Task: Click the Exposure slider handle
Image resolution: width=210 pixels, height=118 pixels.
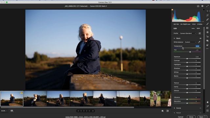Action: click(x=187, y=59)
